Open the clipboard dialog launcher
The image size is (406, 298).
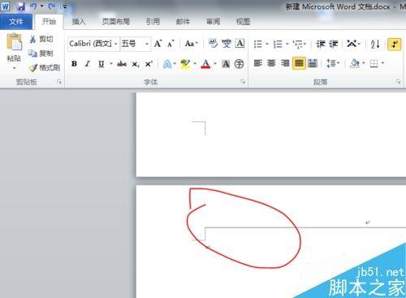(59, 82)
